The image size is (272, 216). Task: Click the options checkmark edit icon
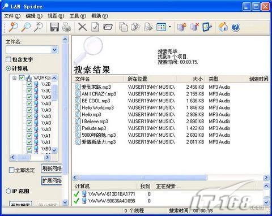pyautogui.click(x=207, y=27)
